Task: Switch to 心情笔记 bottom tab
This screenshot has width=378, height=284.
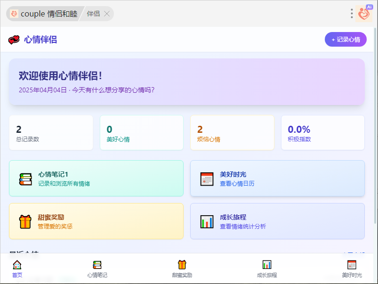Action: pos(97,269)
